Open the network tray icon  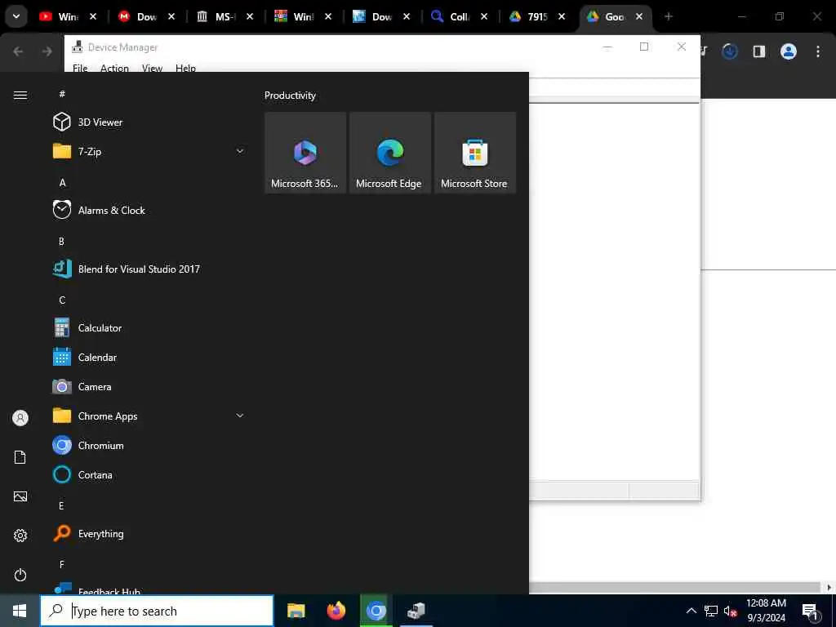(x=711, y=611)
